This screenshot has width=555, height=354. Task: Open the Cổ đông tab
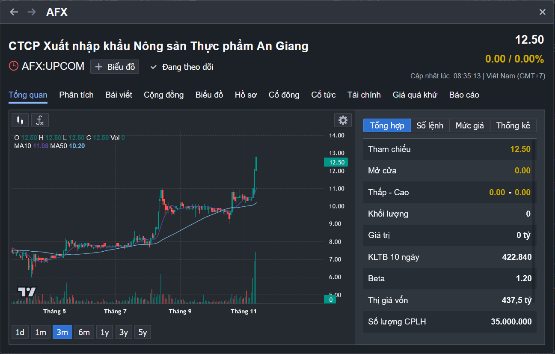(x=284, y=95)
